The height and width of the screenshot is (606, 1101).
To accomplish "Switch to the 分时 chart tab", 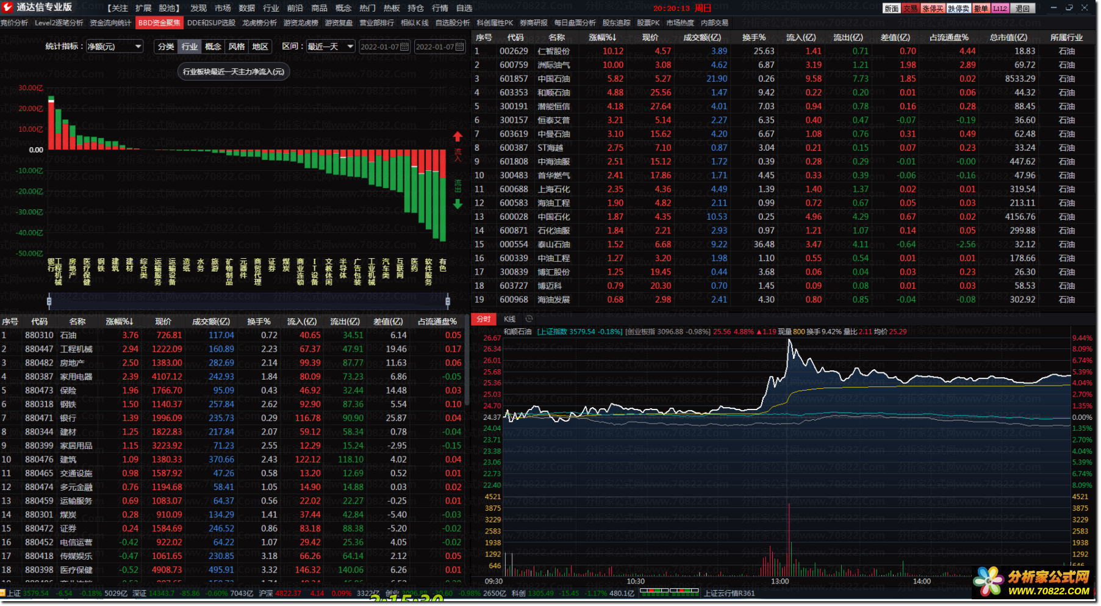I will point(484,319).
